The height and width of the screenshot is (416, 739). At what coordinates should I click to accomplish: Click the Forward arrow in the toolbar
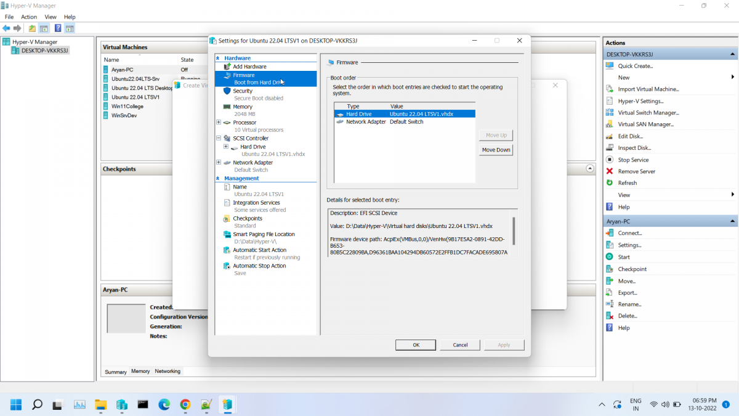point(17,28)
